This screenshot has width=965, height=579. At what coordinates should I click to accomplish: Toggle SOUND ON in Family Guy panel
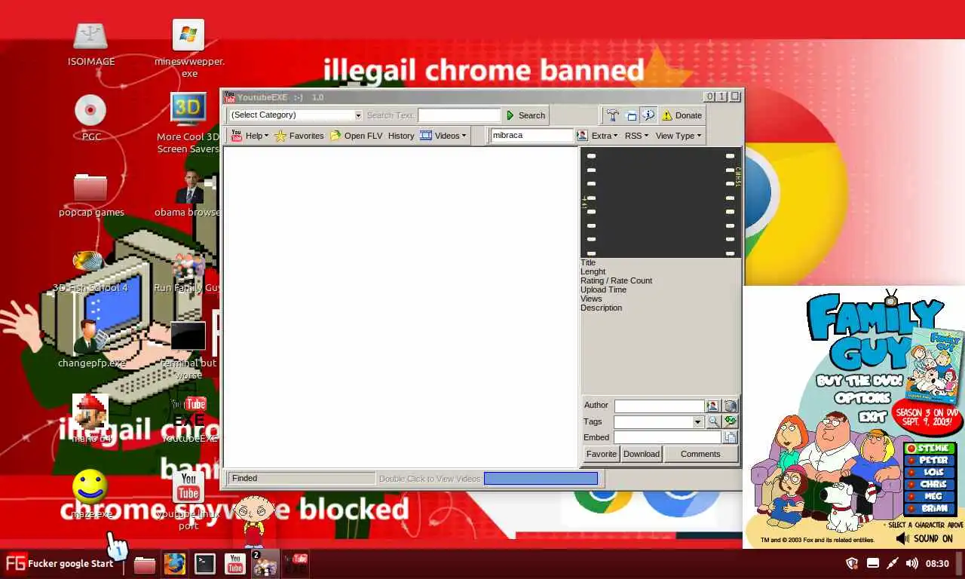(x=925, y=538)
